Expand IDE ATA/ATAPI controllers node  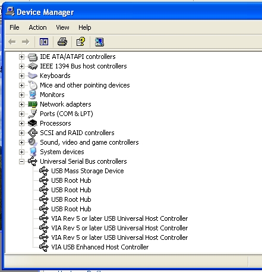pyautogui.click(x=21, y=57)
